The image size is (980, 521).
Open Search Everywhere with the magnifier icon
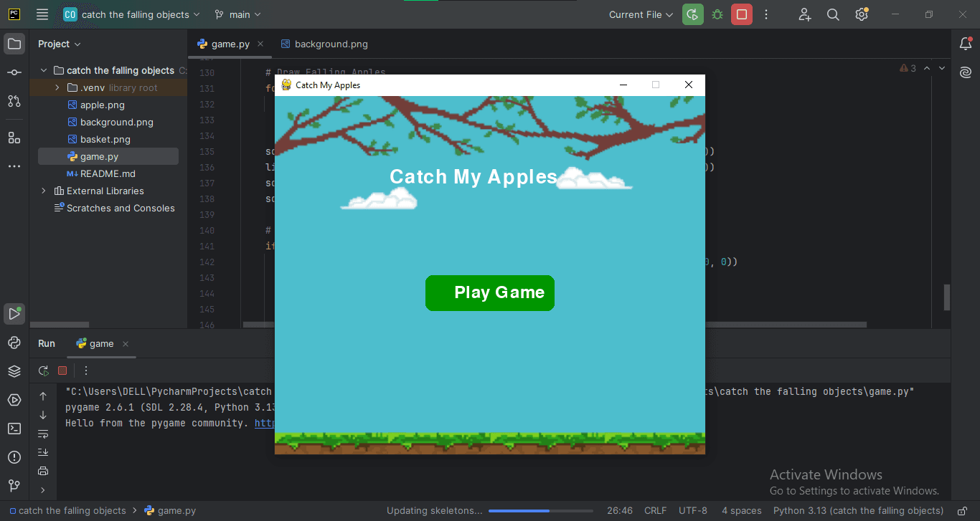tap(832, 14)
